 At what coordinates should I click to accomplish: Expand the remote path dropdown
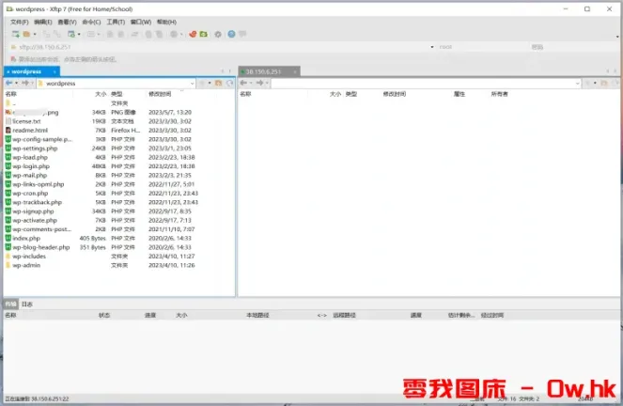pos(592,83)
